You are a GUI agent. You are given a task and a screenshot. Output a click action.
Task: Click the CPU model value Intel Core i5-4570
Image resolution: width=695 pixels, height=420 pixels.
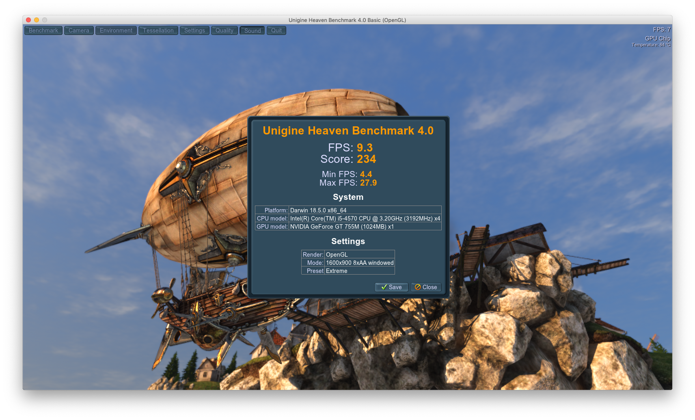365,219
